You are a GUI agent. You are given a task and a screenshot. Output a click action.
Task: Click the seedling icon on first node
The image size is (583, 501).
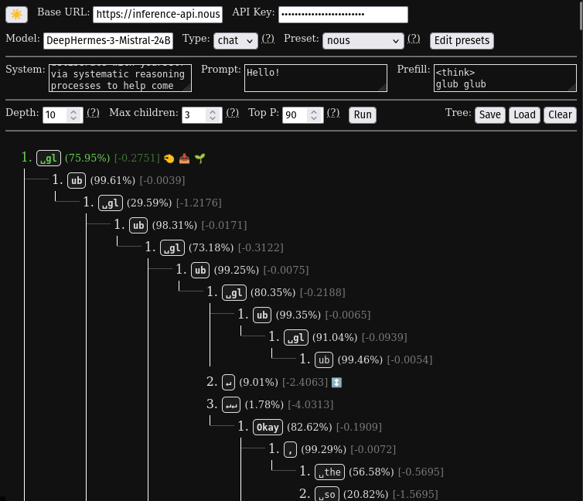199,158
